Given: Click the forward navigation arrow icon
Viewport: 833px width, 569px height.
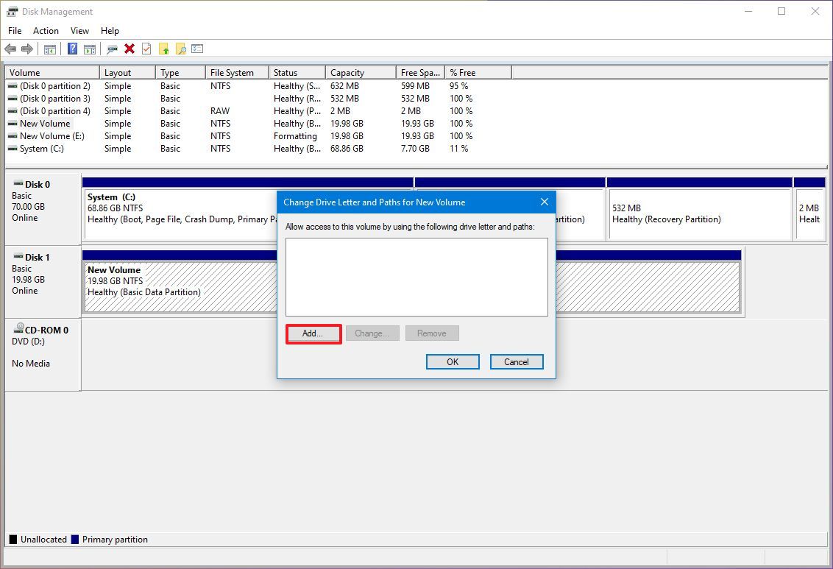Looking at the screenshot, I should [x=27, y=49].
